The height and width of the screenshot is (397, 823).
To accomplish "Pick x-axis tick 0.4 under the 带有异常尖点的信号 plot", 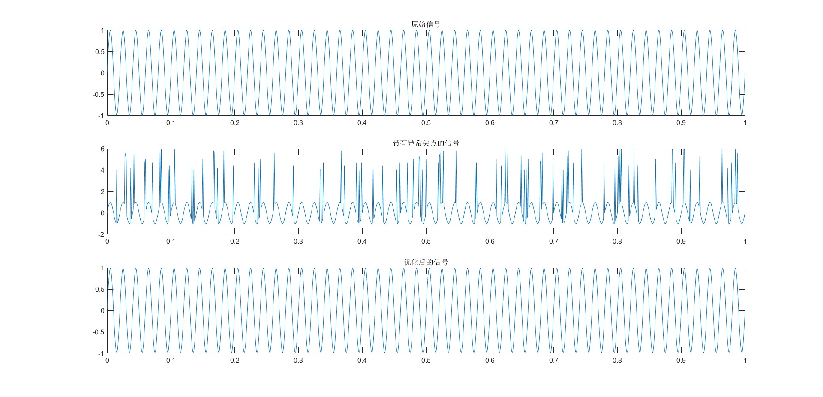I will click(362, 242).
